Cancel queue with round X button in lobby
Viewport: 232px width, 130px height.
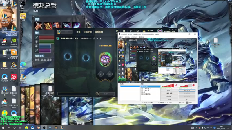[97, 94]
